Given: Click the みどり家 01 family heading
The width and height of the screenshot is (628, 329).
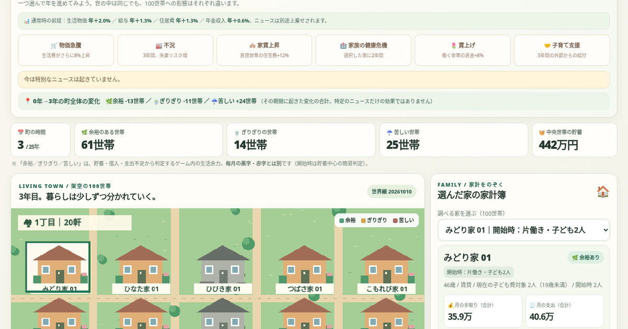Looking at the screenshot, I should coord(468,257).
